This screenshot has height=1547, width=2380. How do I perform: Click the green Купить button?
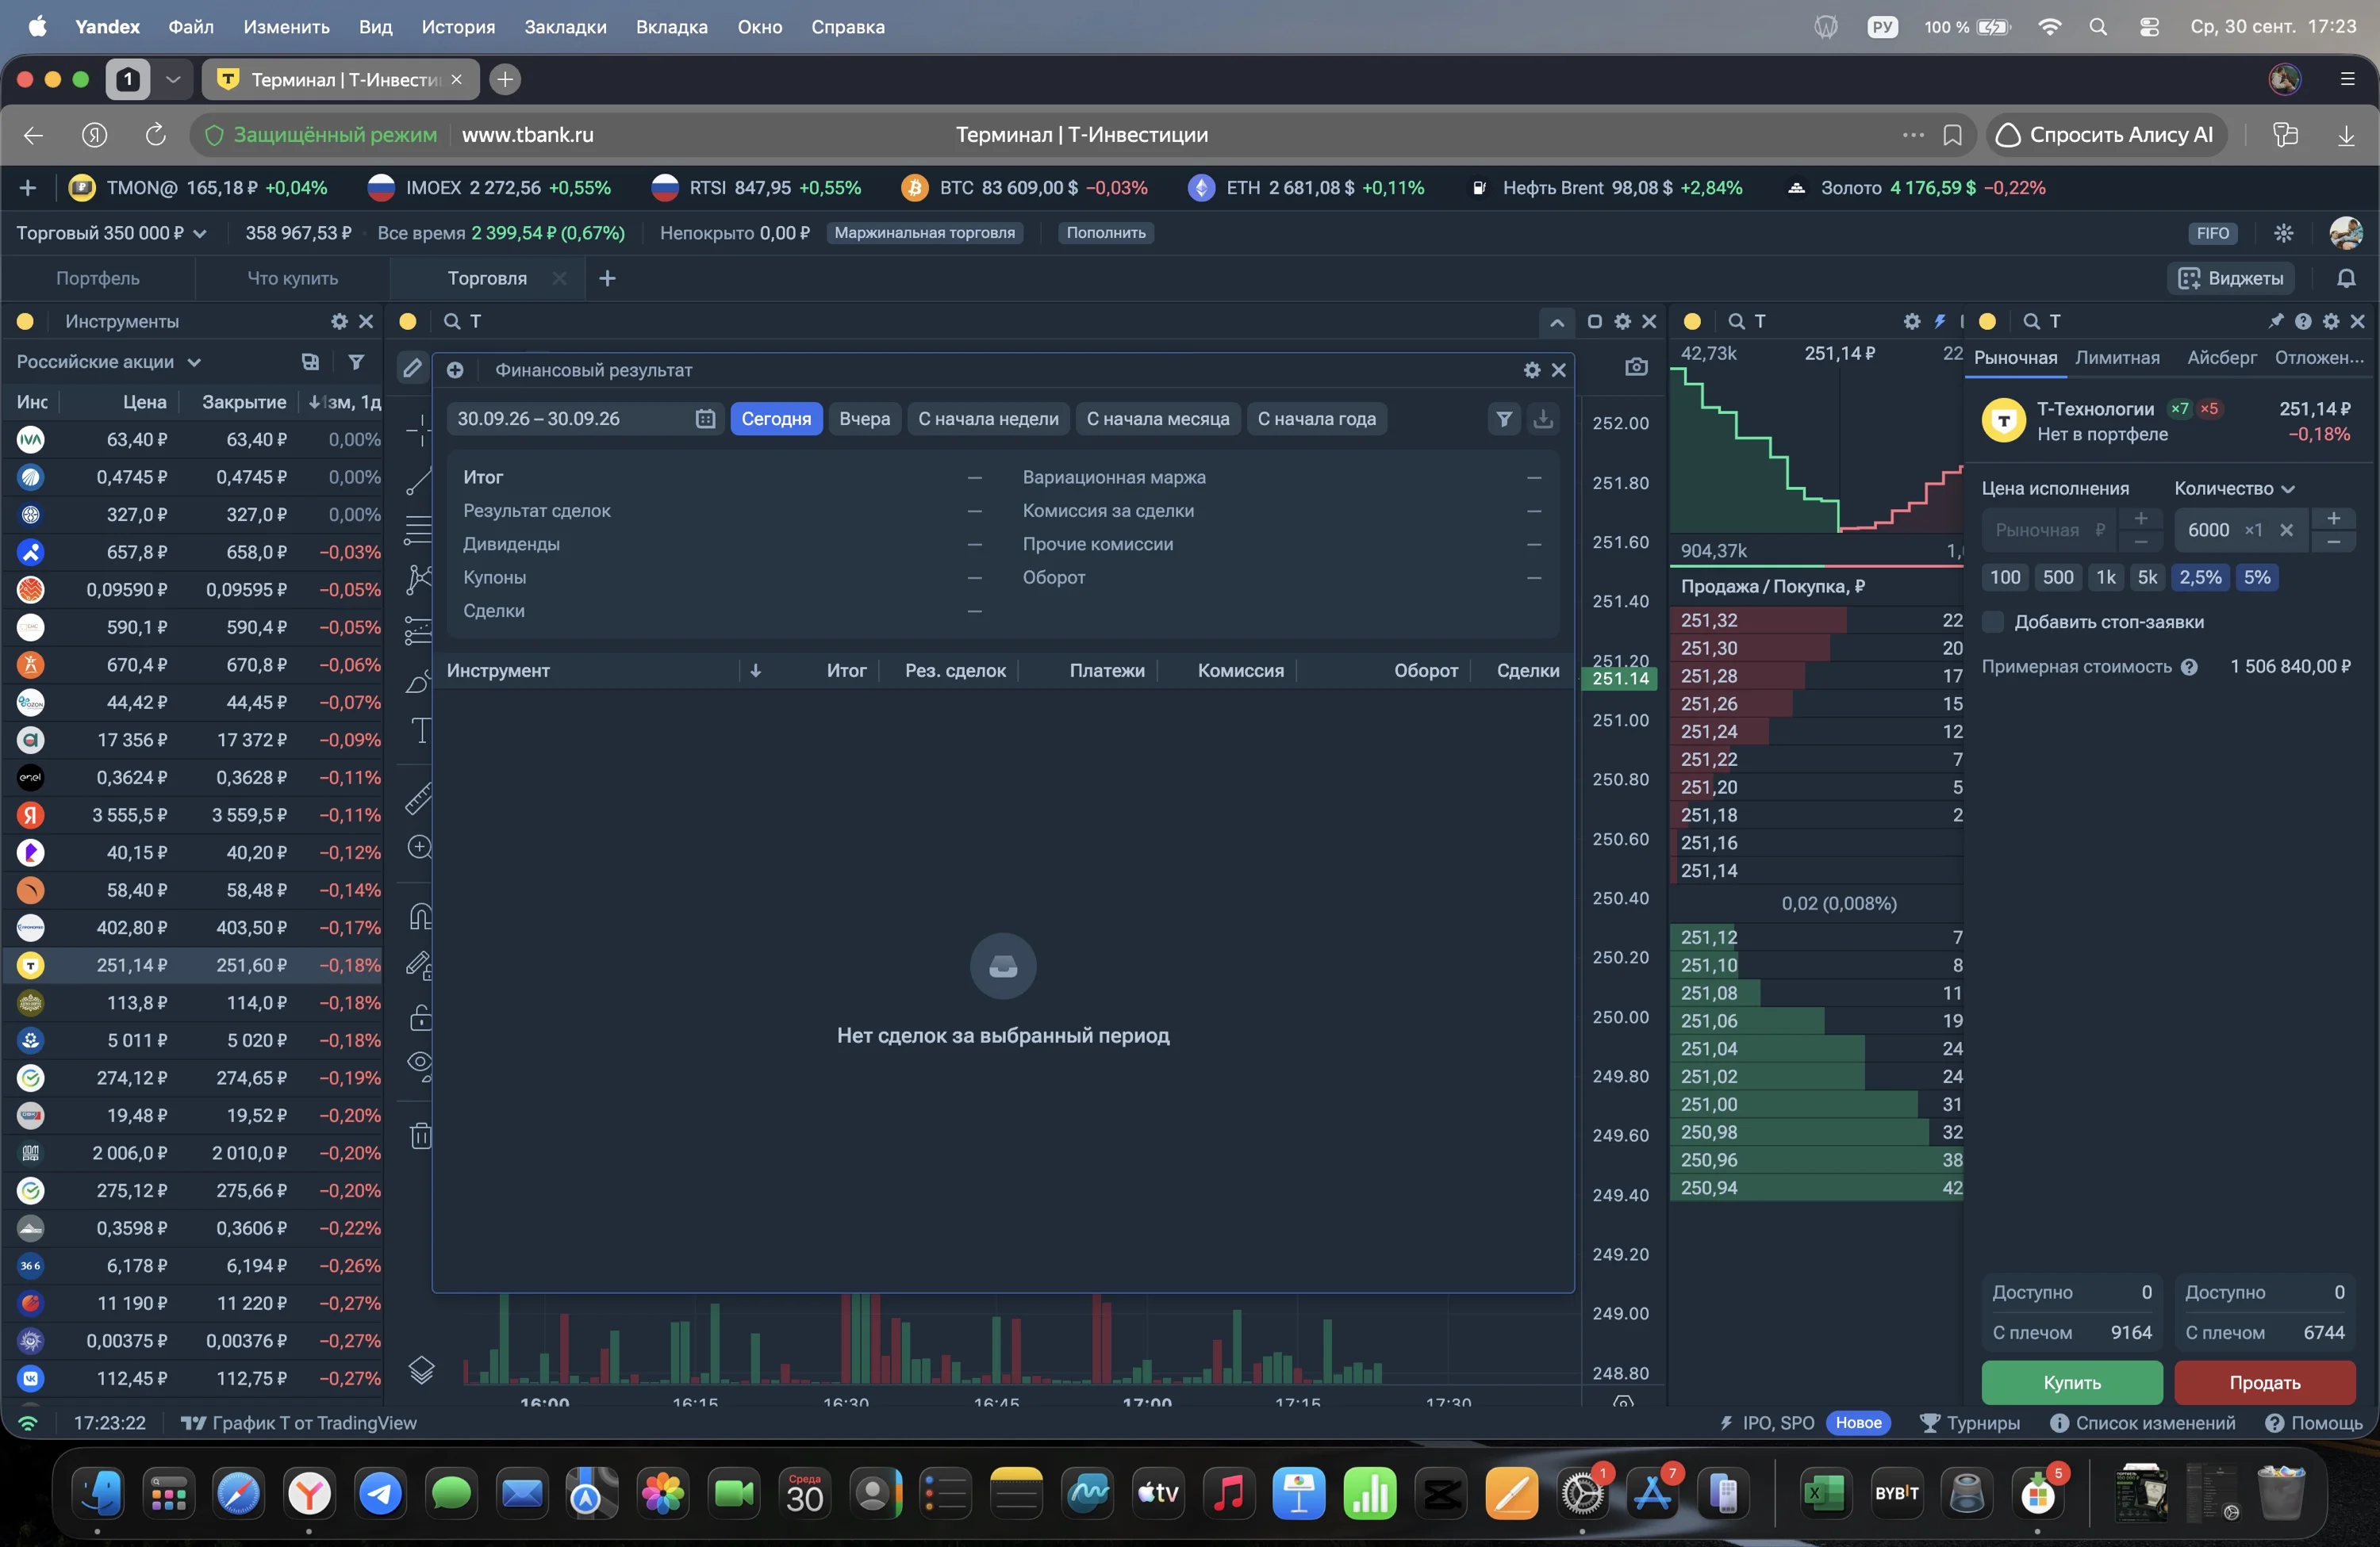2071,1382
